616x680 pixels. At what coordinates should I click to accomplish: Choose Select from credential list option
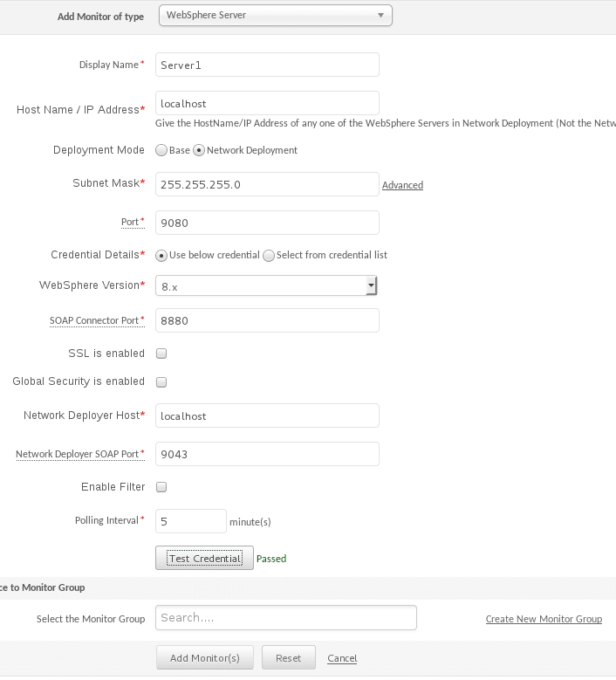click(x=269, y=256)
